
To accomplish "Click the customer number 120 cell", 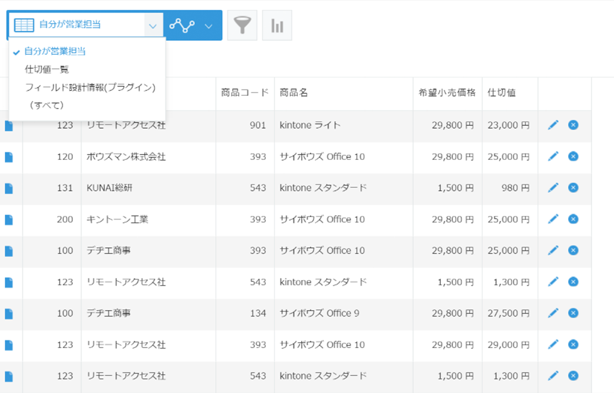I will pos(65,157).
